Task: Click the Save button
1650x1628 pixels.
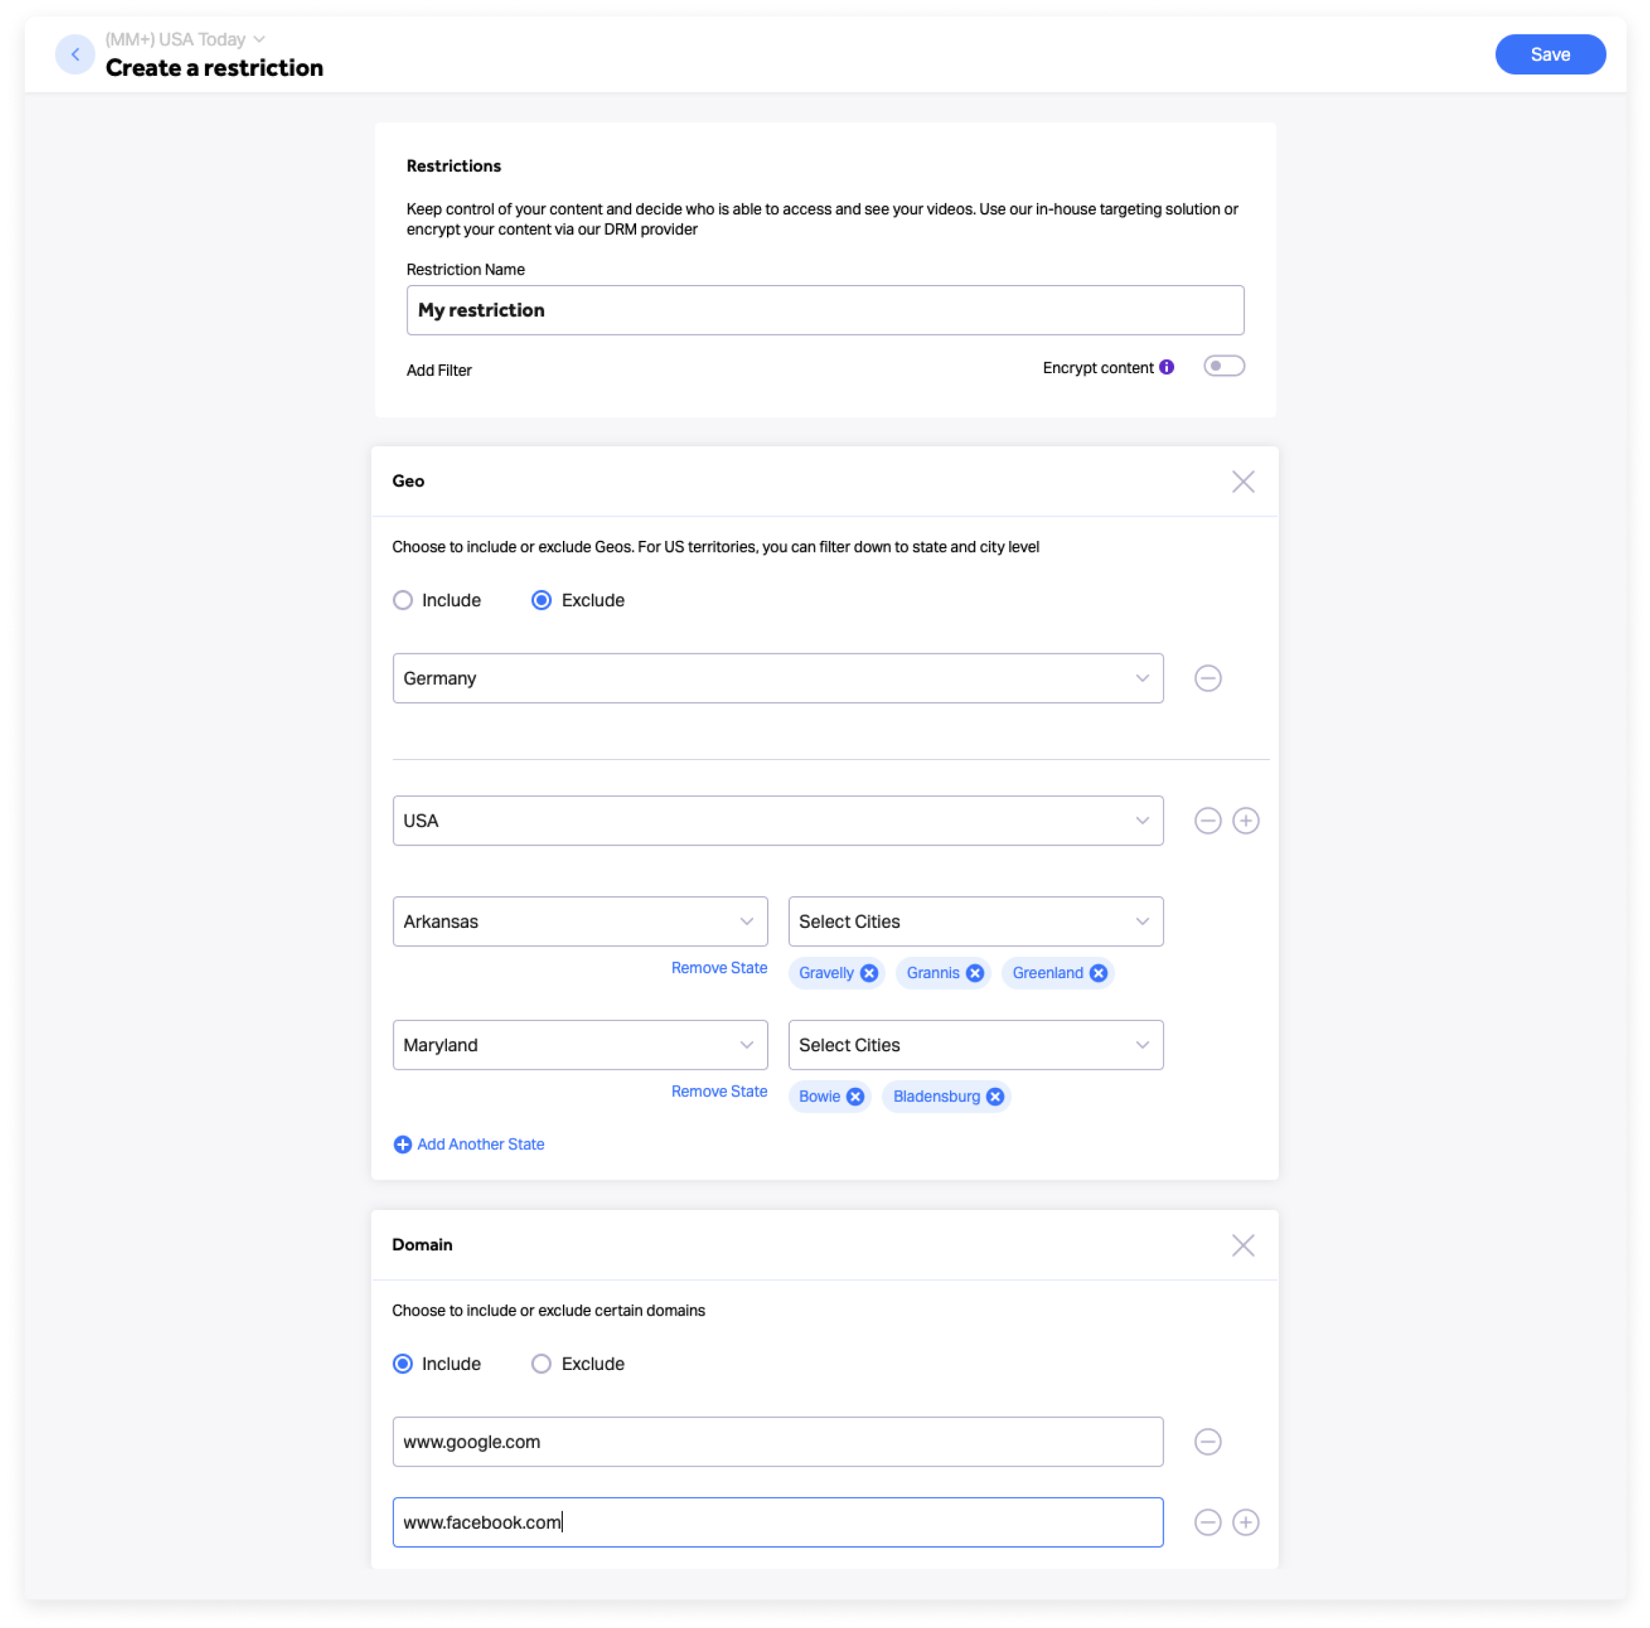Action: (1550, 54)
